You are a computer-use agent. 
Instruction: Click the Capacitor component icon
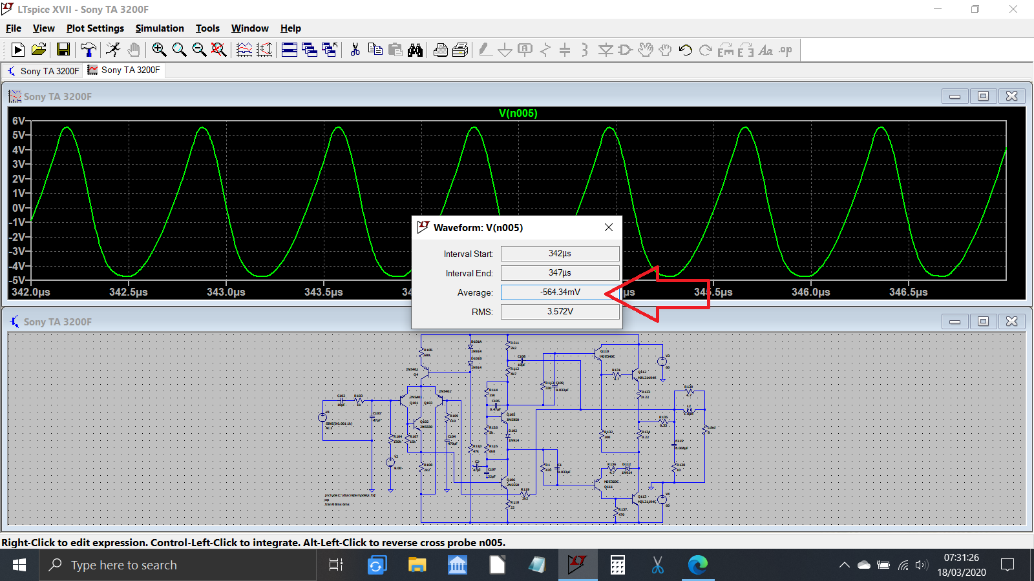(x=565, y=50)
